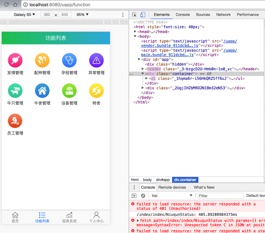The width and height of the screenshot is (265, 233).
Task: Toggle the device toolbar icon
Action: point(143,15)
